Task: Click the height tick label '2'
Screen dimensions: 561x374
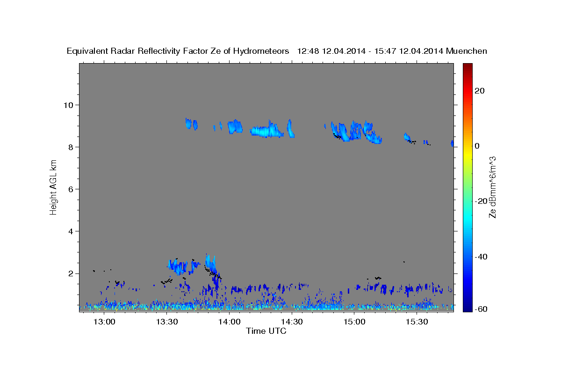Action: pyautogui.click(x=72, y=273)
